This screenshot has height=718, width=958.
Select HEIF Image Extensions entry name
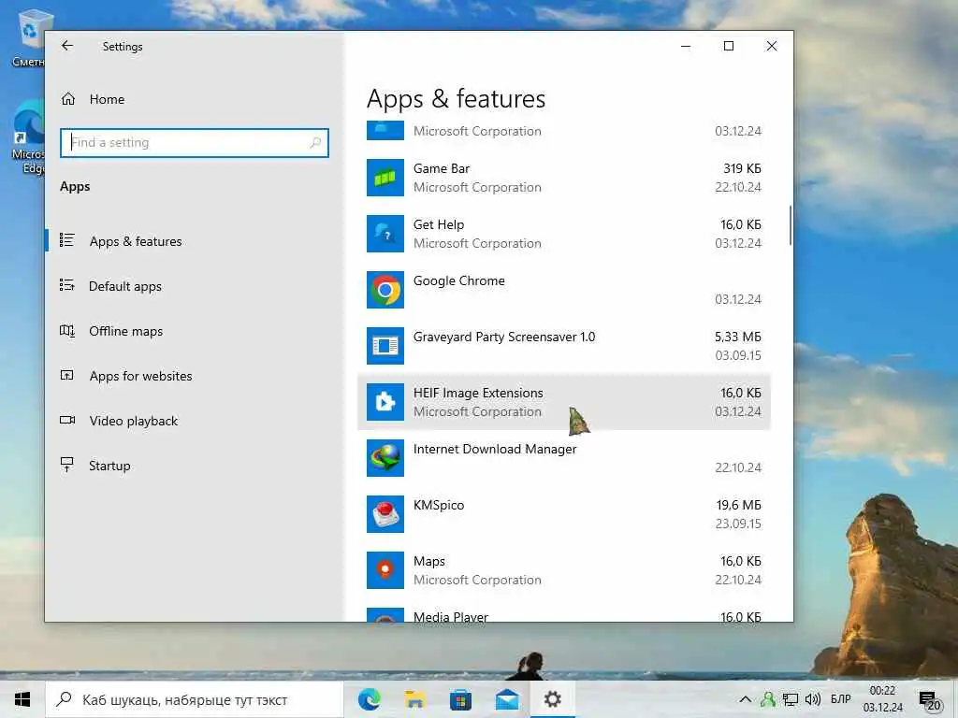478,394
